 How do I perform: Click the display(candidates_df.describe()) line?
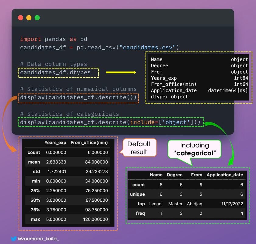pos(78,97)
